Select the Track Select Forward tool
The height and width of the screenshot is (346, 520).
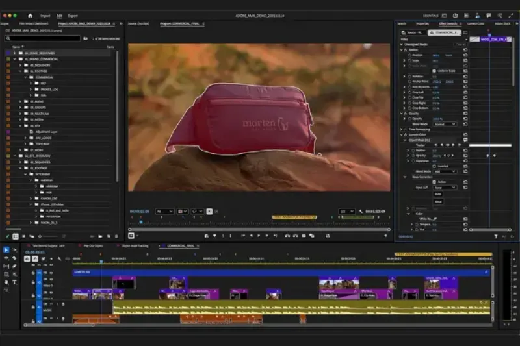point(14,250)
